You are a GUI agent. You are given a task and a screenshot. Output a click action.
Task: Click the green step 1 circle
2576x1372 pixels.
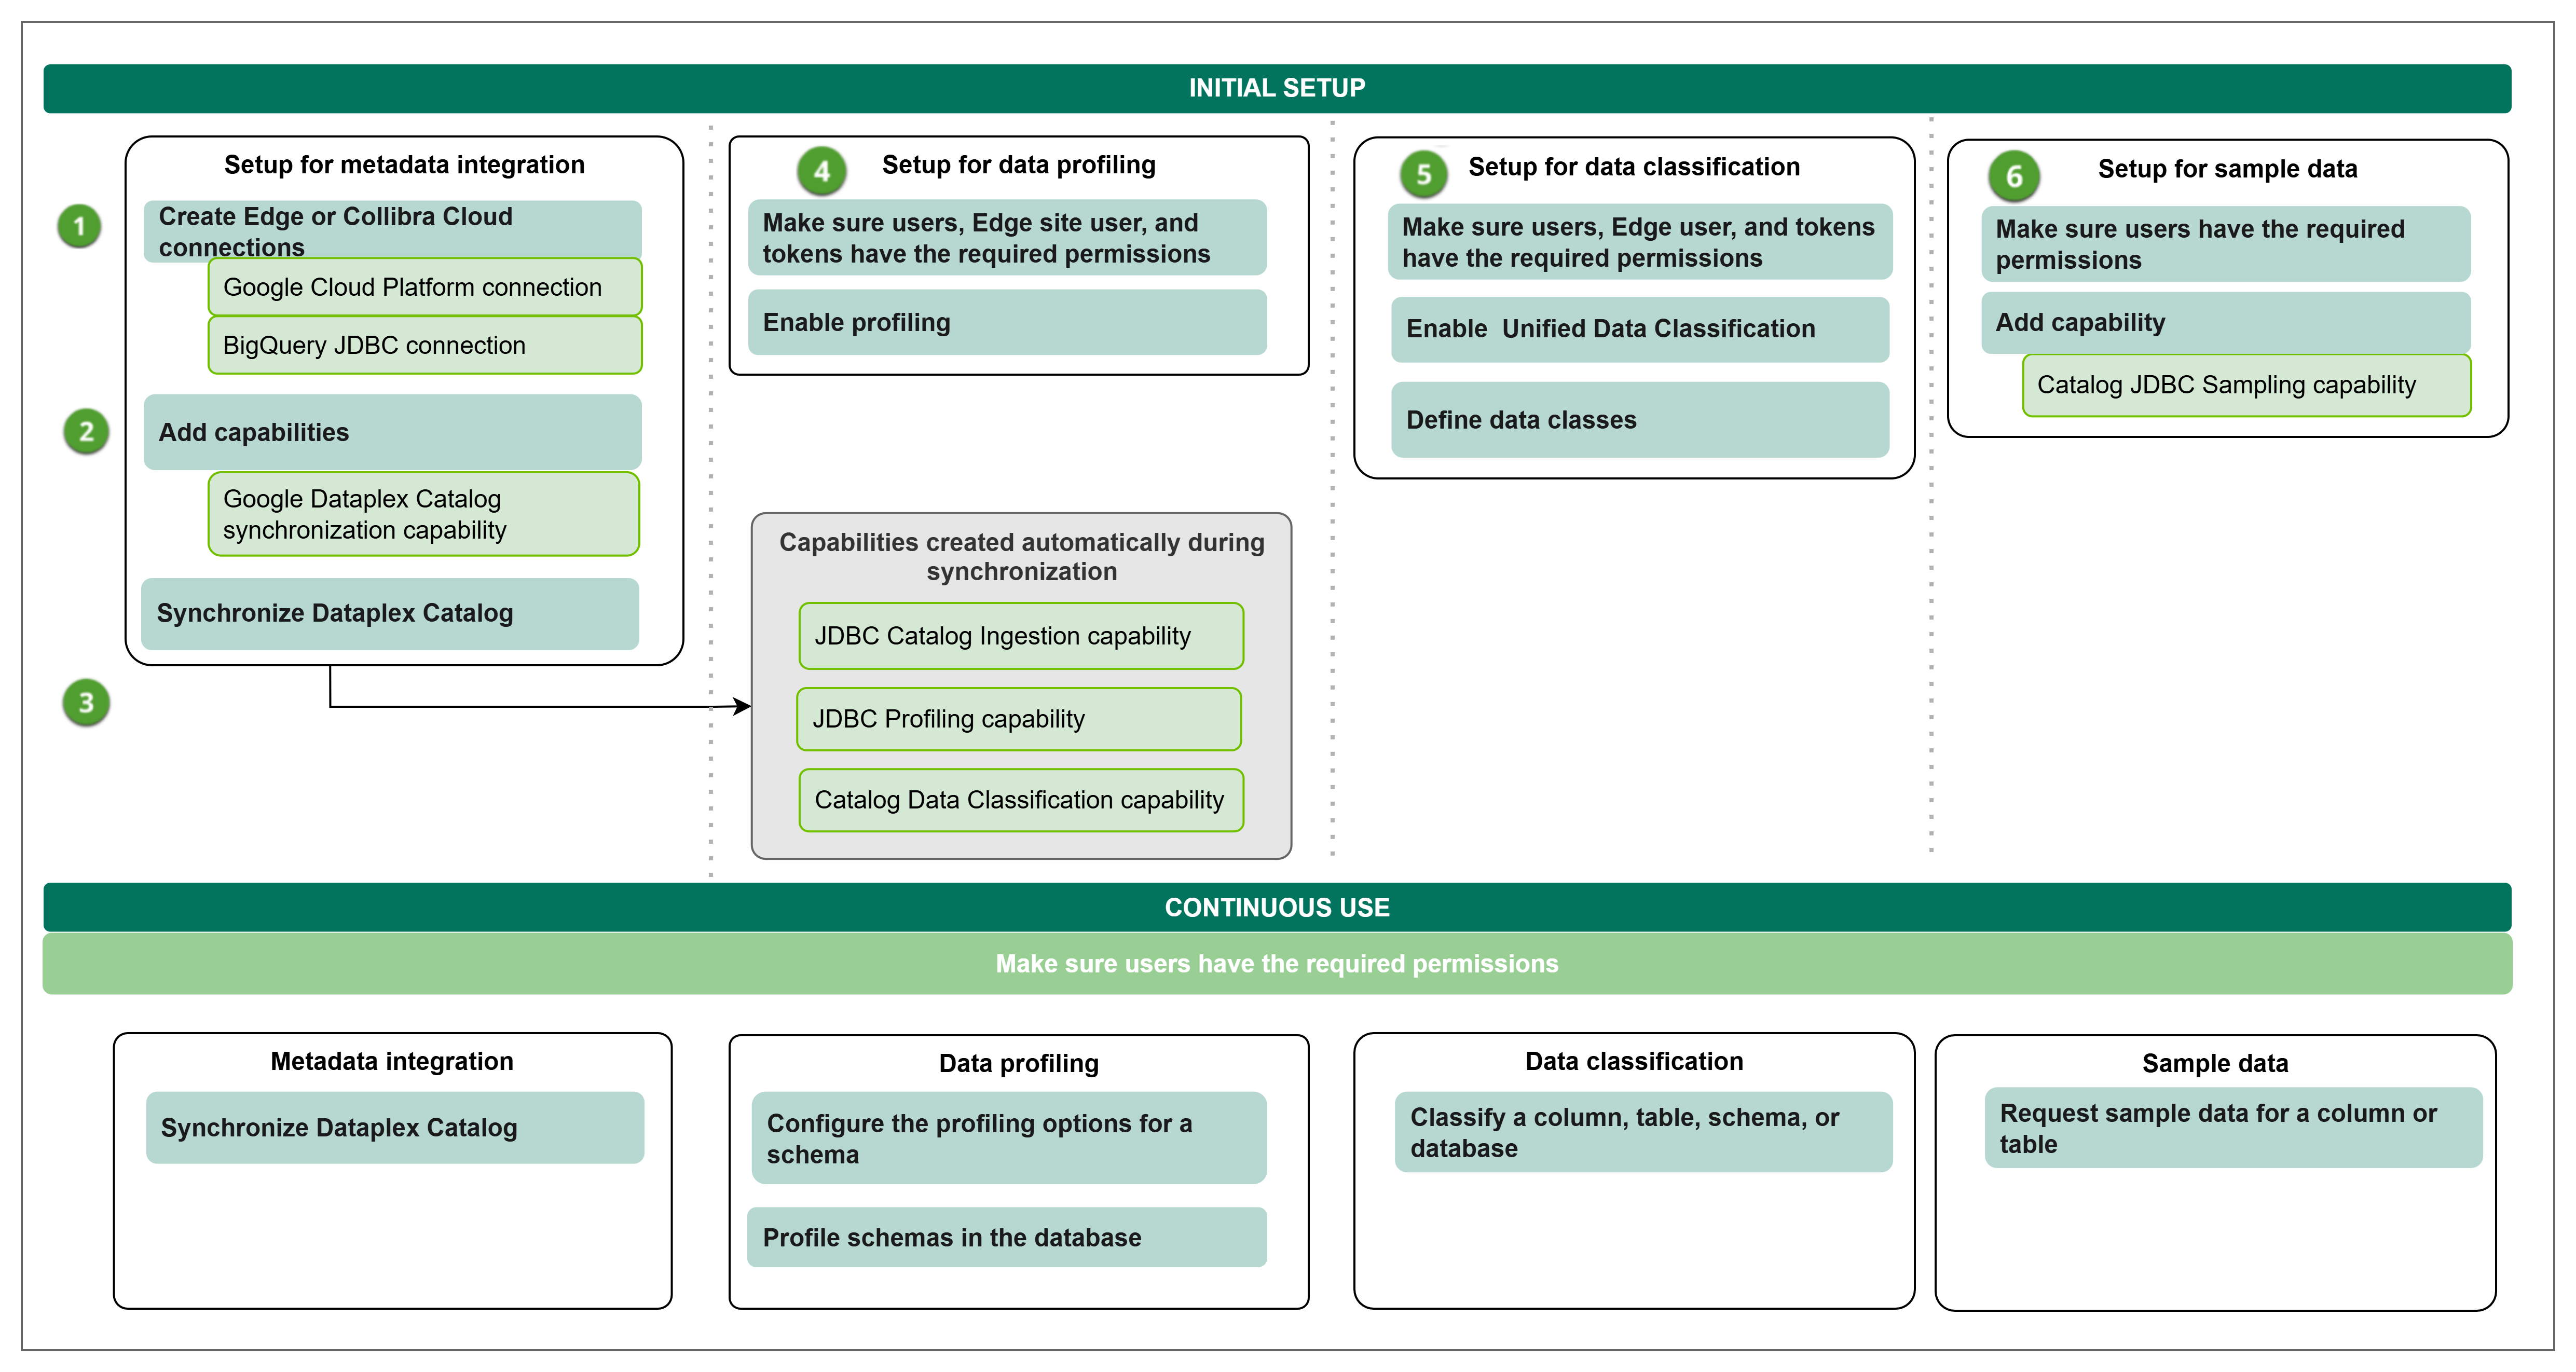(x=79, y=226)
